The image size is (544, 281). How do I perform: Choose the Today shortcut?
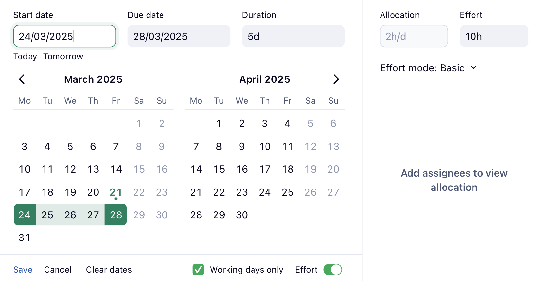point(25,56)
